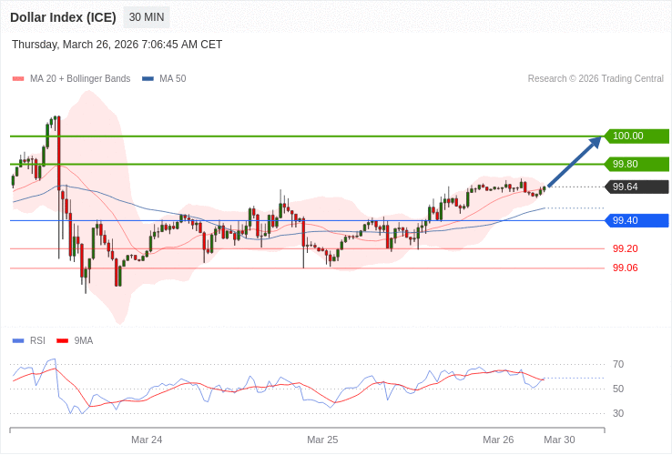Click the RSI 70 level label
The width and height of the screenshot is (672, 455).
click(618, 365)
